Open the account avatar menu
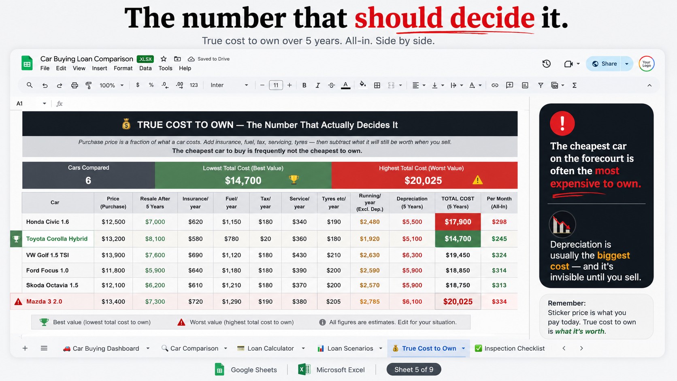 point(647,64)
